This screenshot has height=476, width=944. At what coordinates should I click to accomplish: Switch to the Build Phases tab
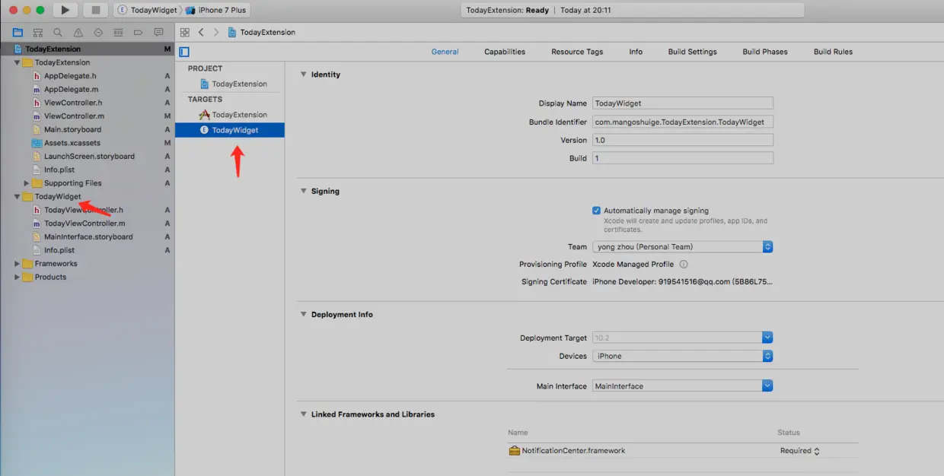click(765, 52)
